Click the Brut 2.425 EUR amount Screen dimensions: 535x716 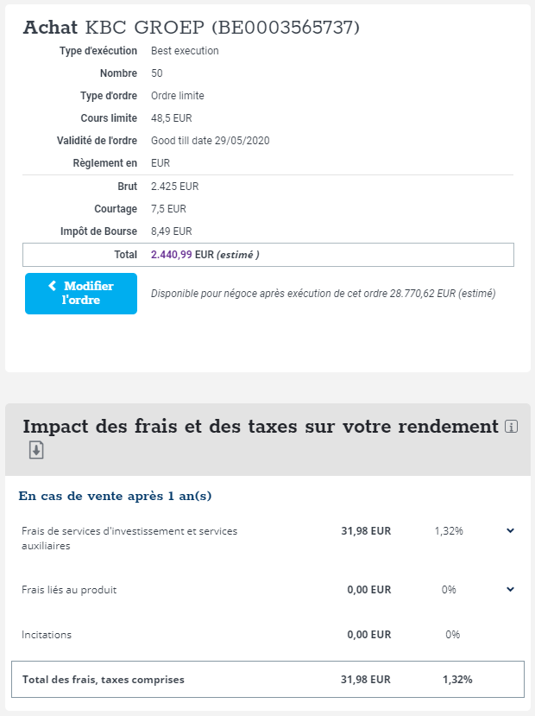coord(174,187)
